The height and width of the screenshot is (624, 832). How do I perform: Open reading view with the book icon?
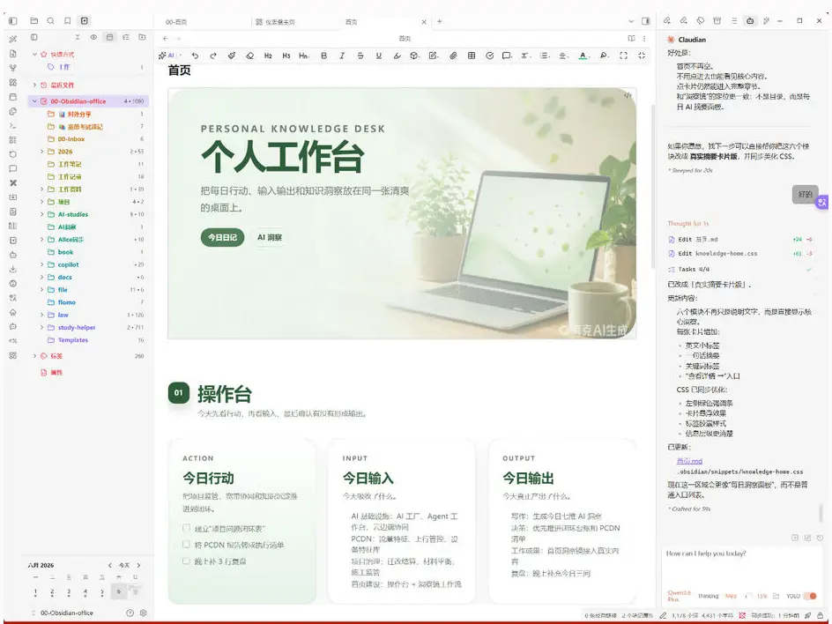pos(631,38)
